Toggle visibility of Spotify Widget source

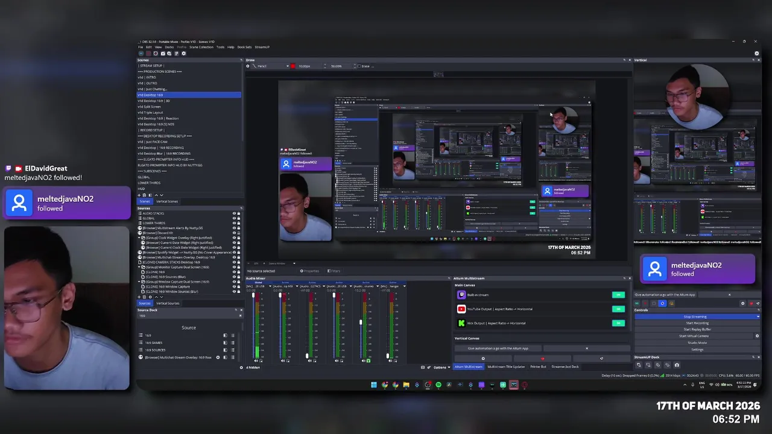pos(234,252)
